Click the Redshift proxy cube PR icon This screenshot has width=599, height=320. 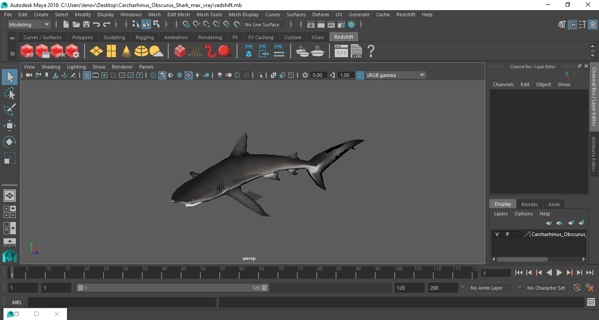(x=249, y=51)
